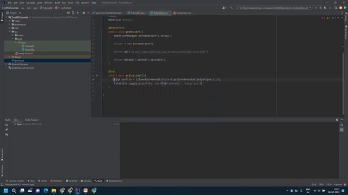
Task: Click the pin icon in Build panel
Action: pos(7,130)
